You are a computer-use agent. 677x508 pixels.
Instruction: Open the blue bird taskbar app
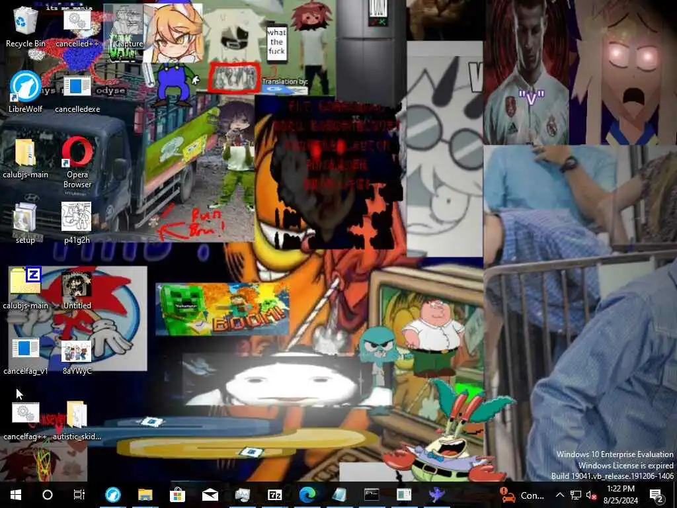[x=436, y=495]
